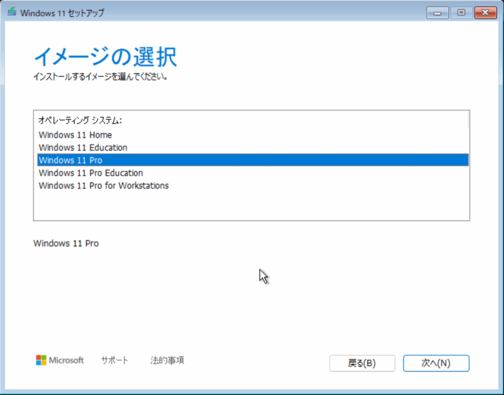Open the サポート link

pos(115,360)
